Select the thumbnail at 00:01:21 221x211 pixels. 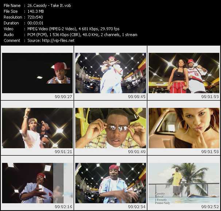click(x=37, y=128)
